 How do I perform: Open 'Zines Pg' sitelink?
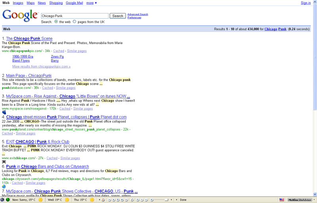57,57
